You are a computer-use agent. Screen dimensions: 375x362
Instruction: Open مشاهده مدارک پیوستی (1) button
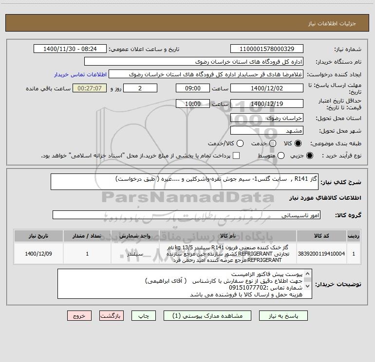(x=207, y=316)
